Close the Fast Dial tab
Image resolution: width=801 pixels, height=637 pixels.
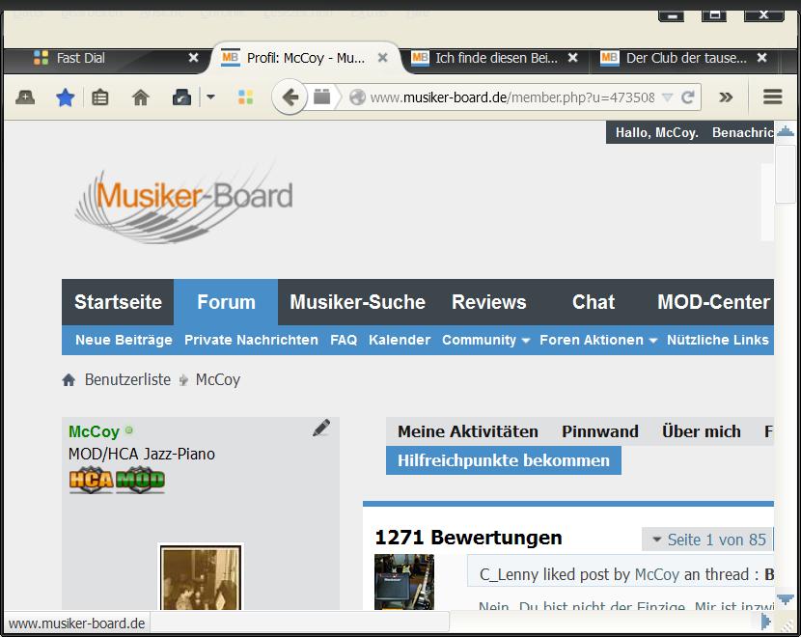coord(193,58)
